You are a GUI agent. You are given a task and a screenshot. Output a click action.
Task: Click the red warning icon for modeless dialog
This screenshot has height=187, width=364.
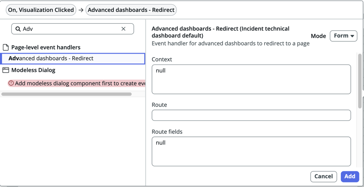pos(11,83)
